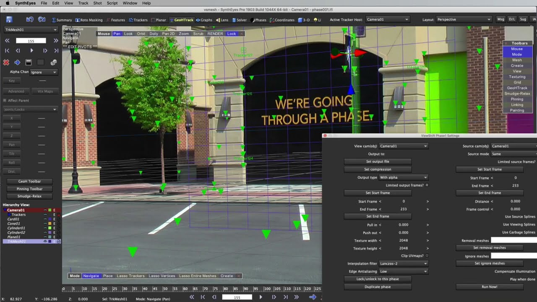Select Orbit mouse mode tab
This screenshot has height=302, width=537.
(141, 34)
